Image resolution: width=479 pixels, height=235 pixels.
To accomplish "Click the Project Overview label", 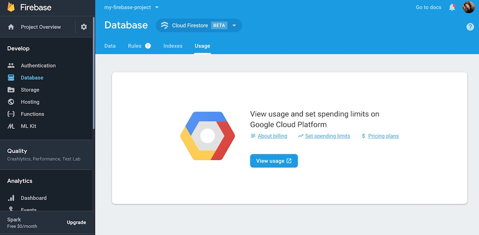I will [x=41, y=27].
